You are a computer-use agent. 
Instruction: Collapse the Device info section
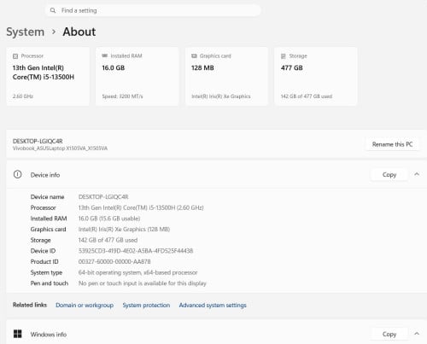417,174
